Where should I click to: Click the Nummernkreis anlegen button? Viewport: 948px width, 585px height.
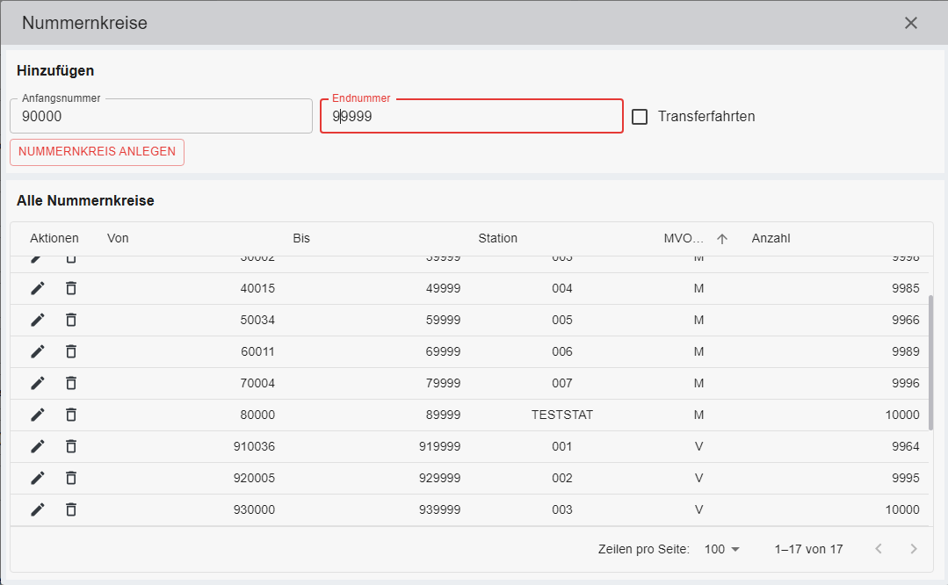(x=97, y=152)
